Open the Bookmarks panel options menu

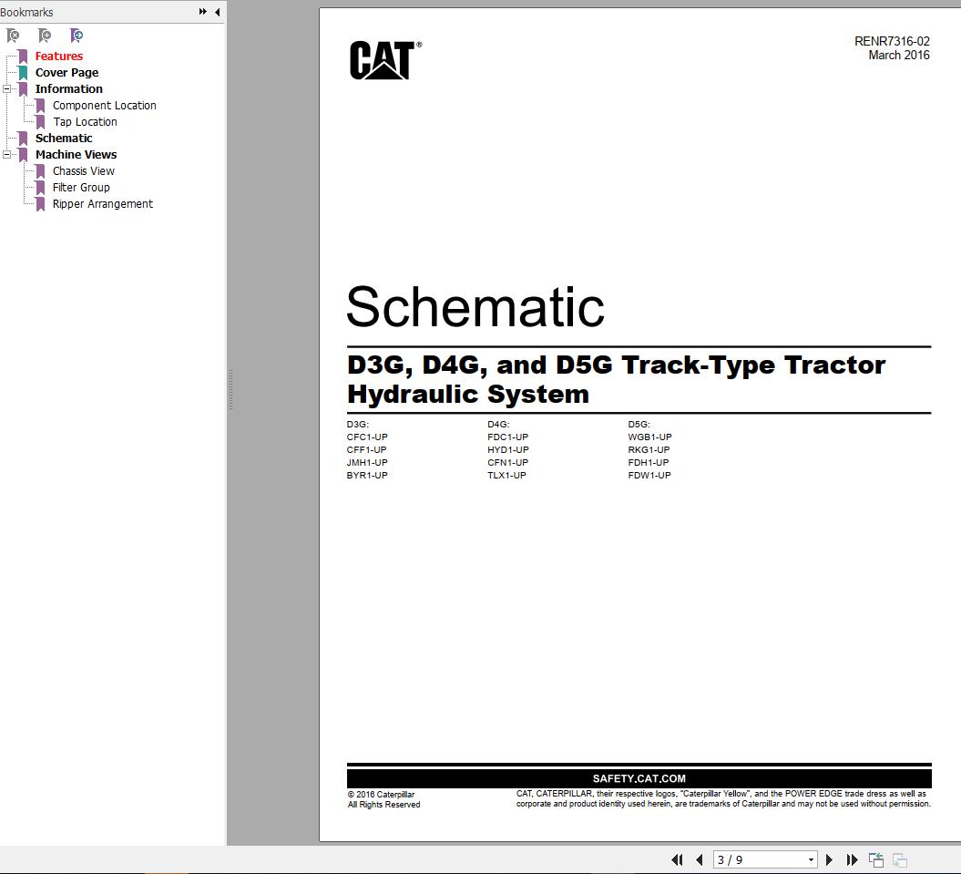[201, 12]
